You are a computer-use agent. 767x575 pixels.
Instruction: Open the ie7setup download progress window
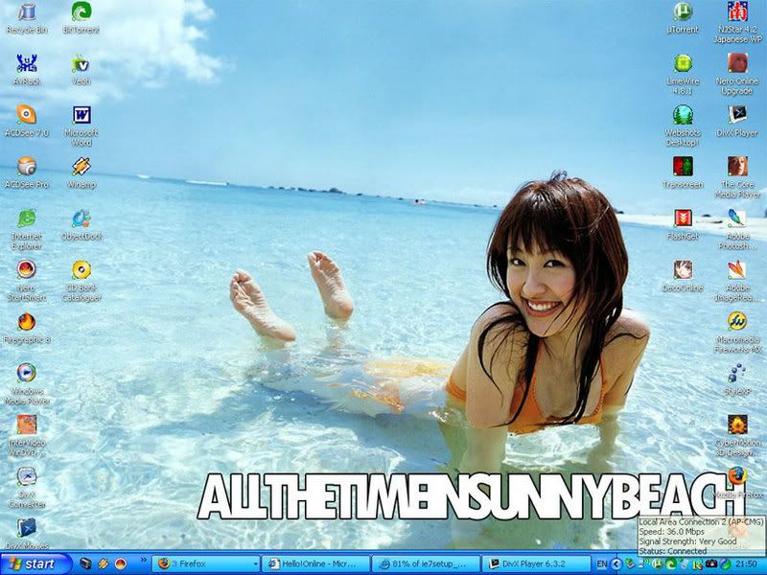click(x=426, y=564)
